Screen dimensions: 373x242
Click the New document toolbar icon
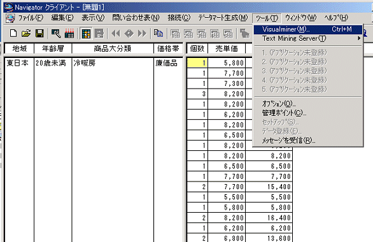click(x=13, y=34)
